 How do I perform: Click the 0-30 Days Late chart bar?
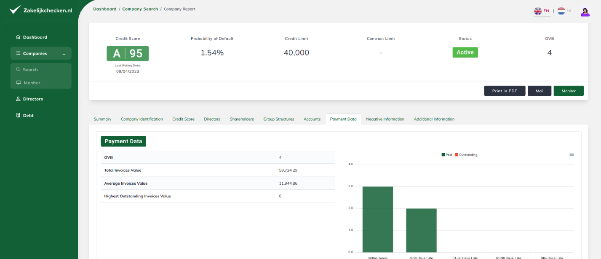[421, 230]
